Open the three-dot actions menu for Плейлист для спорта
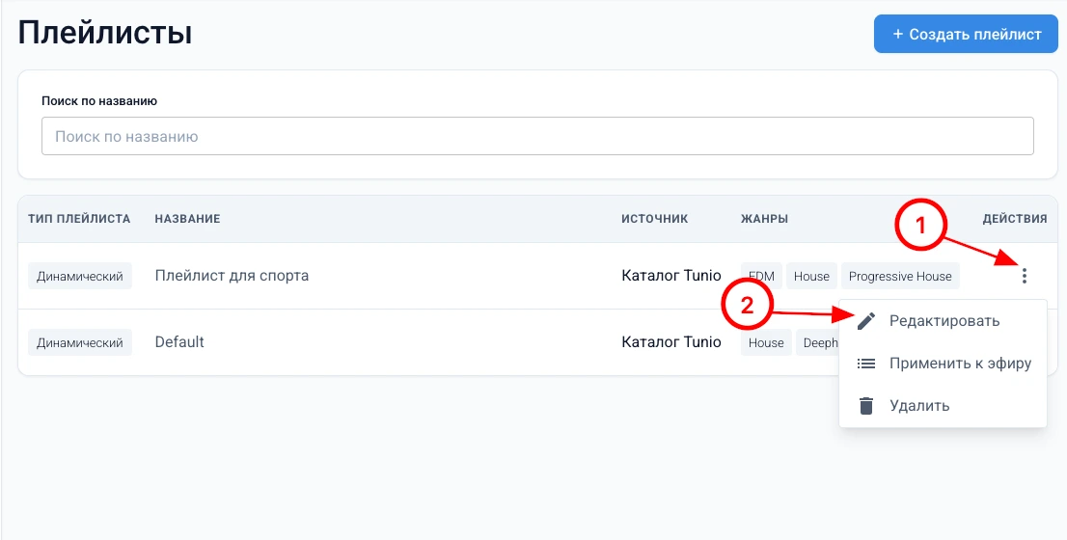Screen dimensions: 1067x540 (1024, 276)
